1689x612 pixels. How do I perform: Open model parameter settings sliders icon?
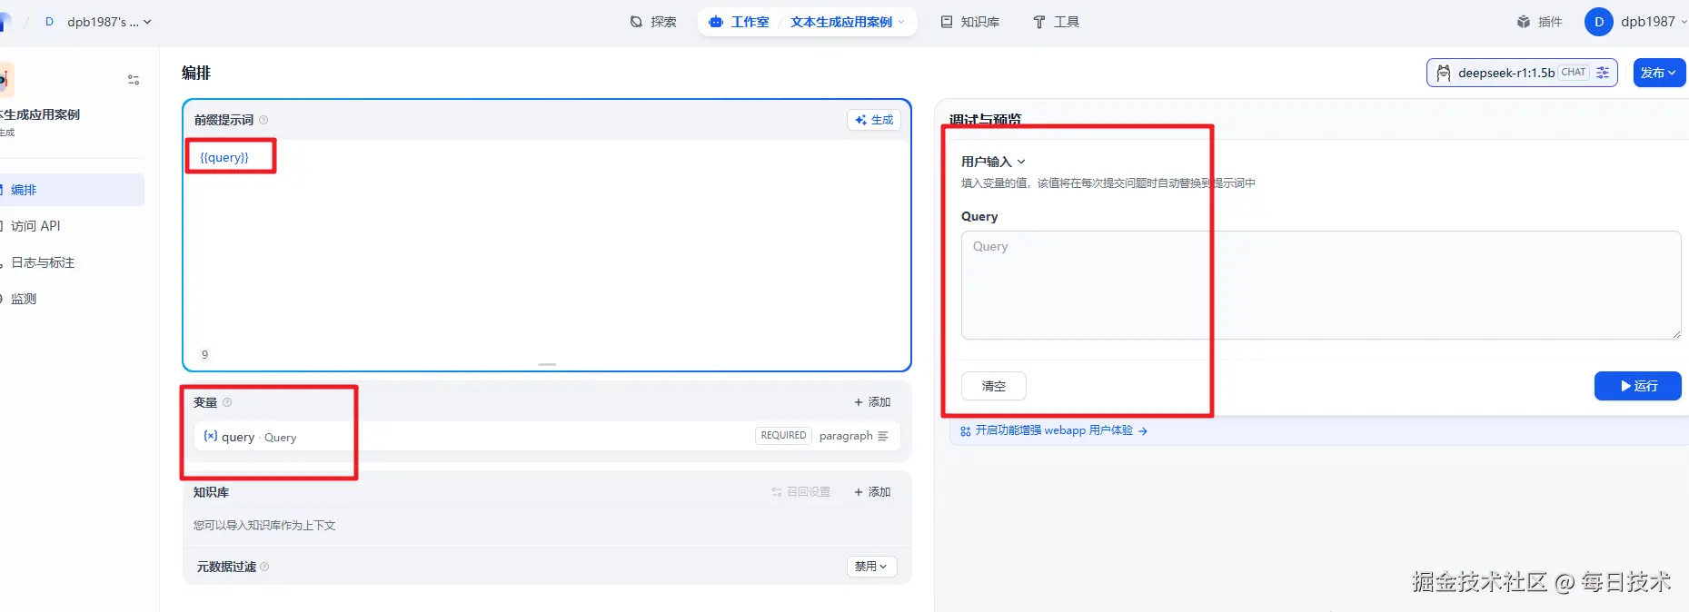[x=1603, y=73]
